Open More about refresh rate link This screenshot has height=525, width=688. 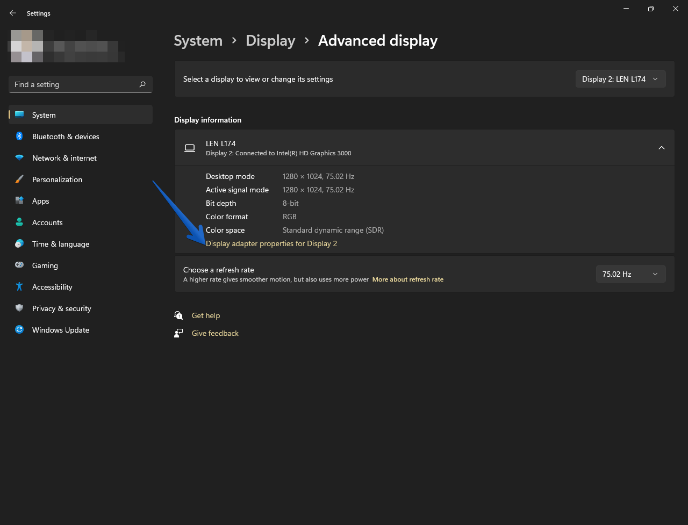[x=408, y=279]
